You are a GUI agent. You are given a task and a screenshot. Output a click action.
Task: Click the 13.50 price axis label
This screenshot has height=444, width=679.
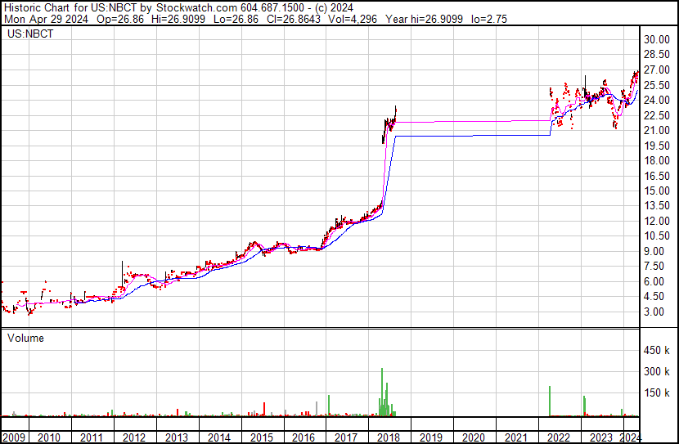tap(657, 205)
